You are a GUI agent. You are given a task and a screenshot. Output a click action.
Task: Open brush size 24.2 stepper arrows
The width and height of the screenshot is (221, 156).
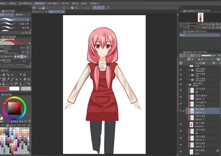[x=25, y=48]
